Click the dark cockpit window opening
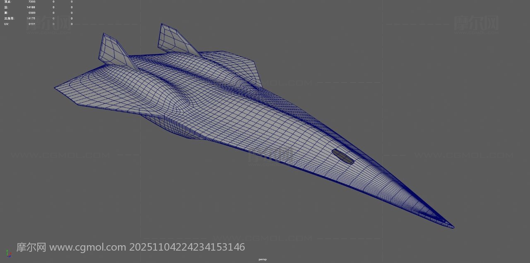530x263 pixels. pyautogui.click(x=343, y=157)
